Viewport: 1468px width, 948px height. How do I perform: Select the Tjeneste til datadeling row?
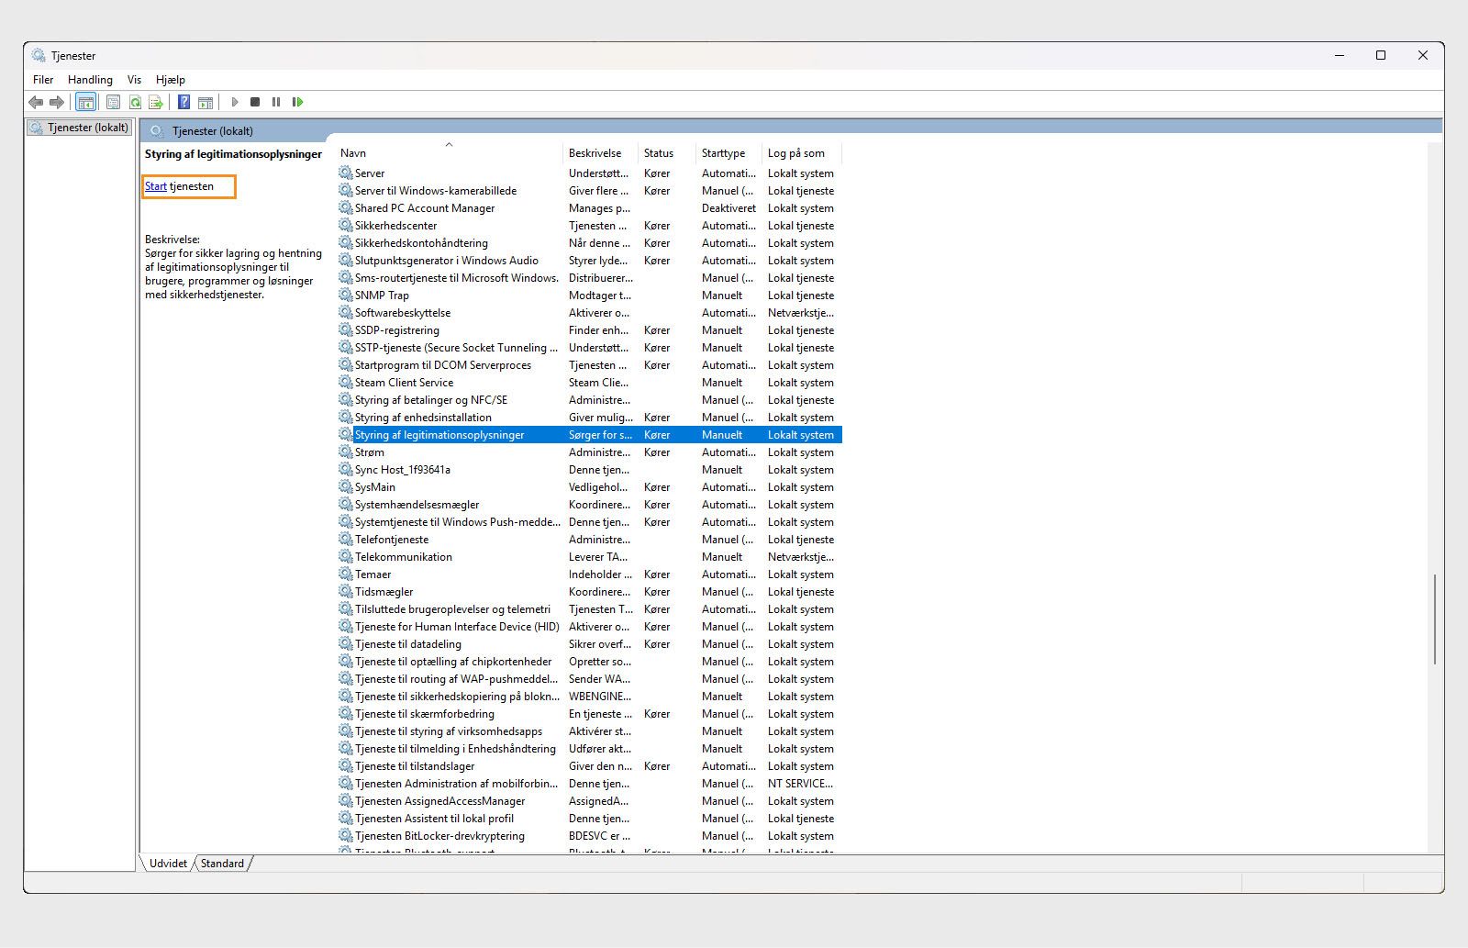590,643
